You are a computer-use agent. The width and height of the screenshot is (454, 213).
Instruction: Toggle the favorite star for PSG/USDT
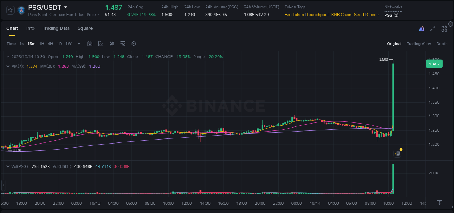[x=10, y=10]
